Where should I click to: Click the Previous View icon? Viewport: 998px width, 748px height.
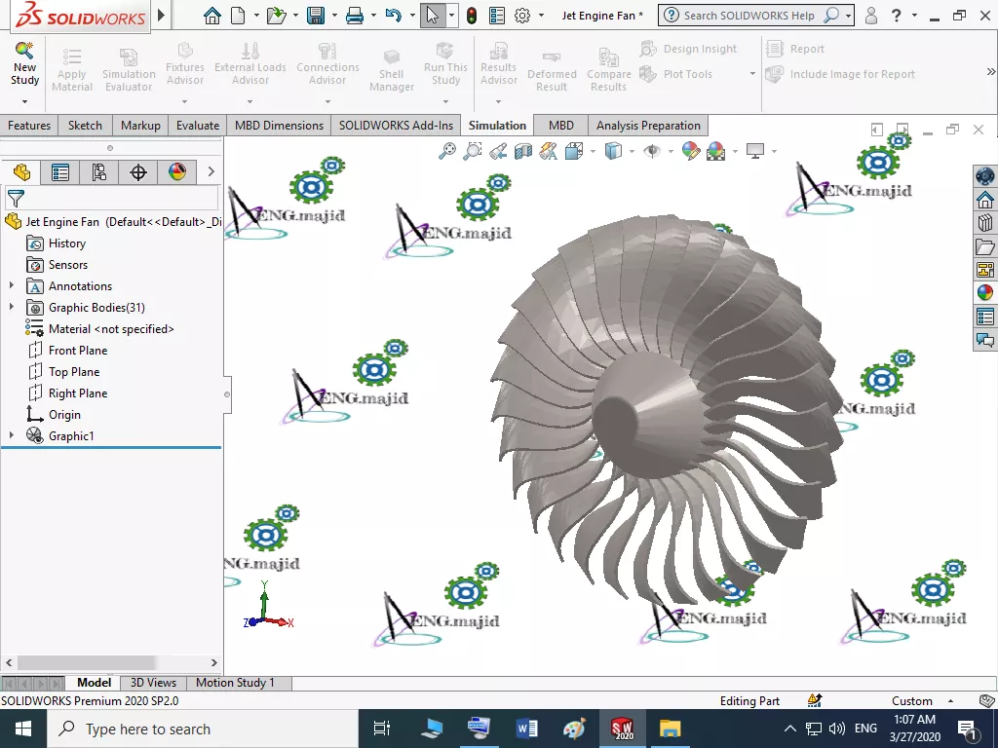click(498, 151)
